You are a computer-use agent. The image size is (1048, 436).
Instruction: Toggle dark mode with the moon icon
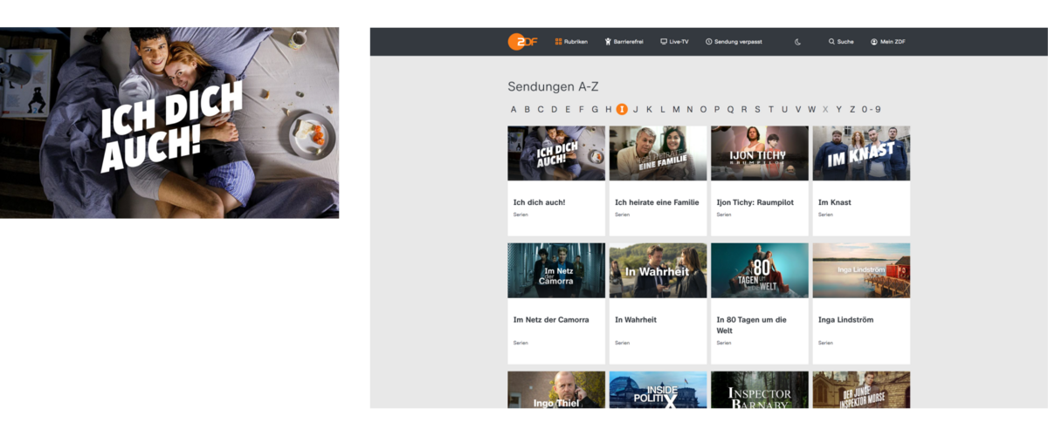point(797,42)
